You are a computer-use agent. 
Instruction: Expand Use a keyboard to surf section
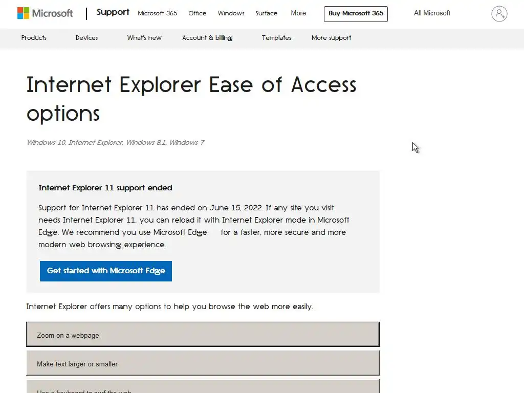[x=203, y=388]
